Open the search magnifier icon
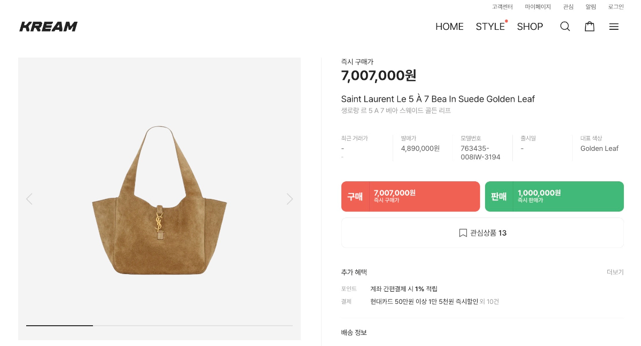641x346 pixels. point(565,27)
